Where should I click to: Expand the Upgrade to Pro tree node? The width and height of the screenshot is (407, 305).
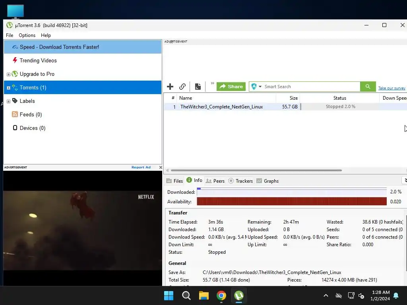(x=8, y=74)
